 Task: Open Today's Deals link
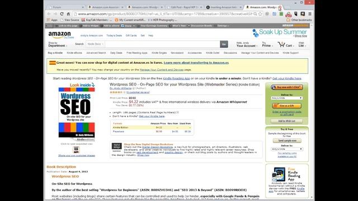click(114, 36)
